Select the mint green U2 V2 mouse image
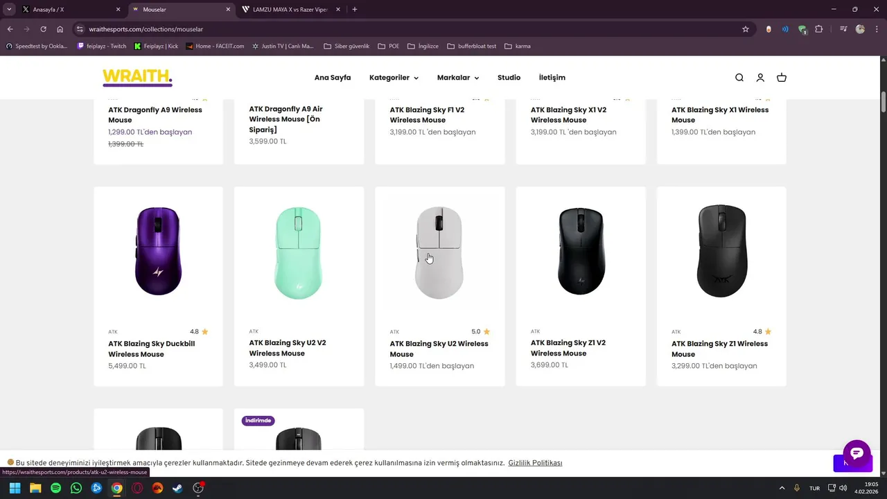 [x=299, y=253]
